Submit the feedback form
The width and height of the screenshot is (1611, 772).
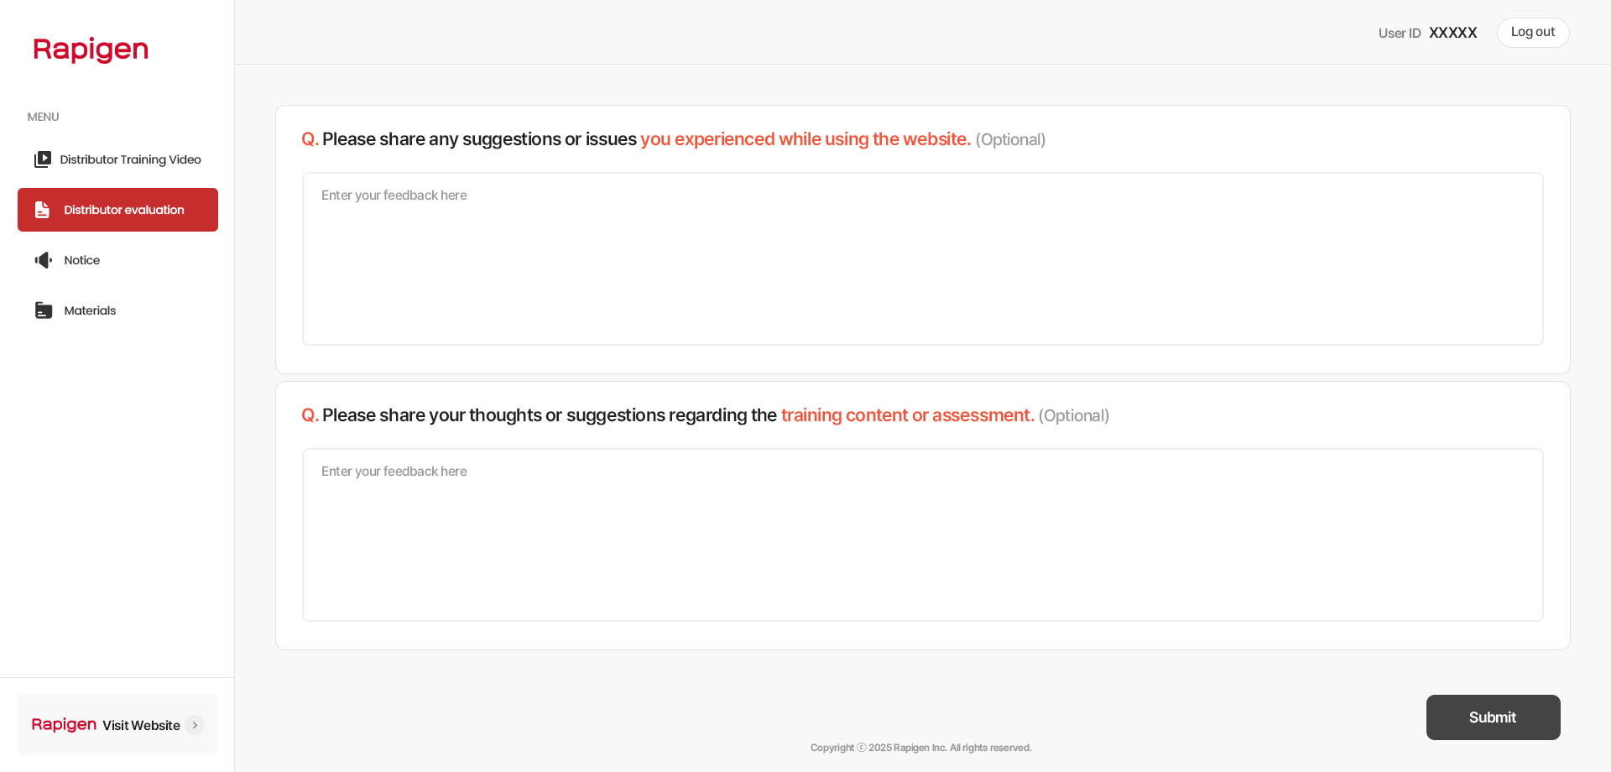(1494, 717)
